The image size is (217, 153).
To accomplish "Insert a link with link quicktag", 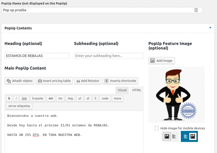I will [x=24, y=98].
